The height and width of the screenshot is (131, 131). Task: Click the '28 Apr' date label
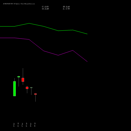26,125
